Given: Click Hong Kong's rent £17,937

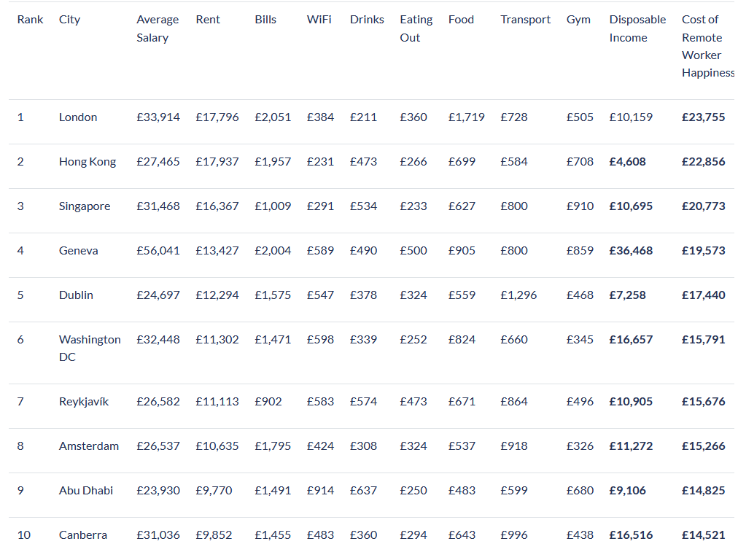Looking at the screenshot, I should [x=217, y=161].
